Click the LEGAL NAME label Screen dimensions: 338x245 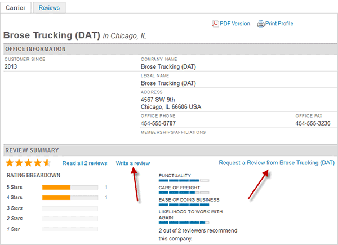(155, 76)
